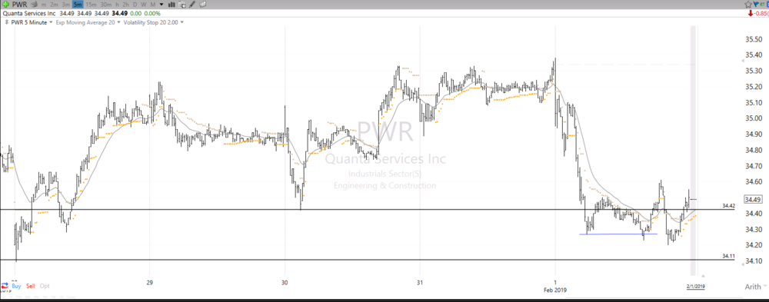Image resolution: width=769 pixels, height=302 pixels.
Task: Select the highlighted 5m timeframe
Action: pyautogui.click(x=78, y=5)
